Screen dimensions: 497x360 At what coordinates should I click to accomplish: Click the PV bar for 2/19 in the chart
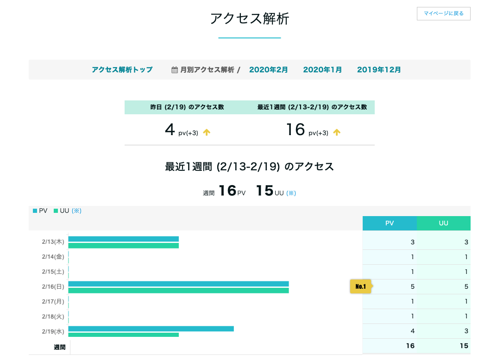[x=151, y=328]
